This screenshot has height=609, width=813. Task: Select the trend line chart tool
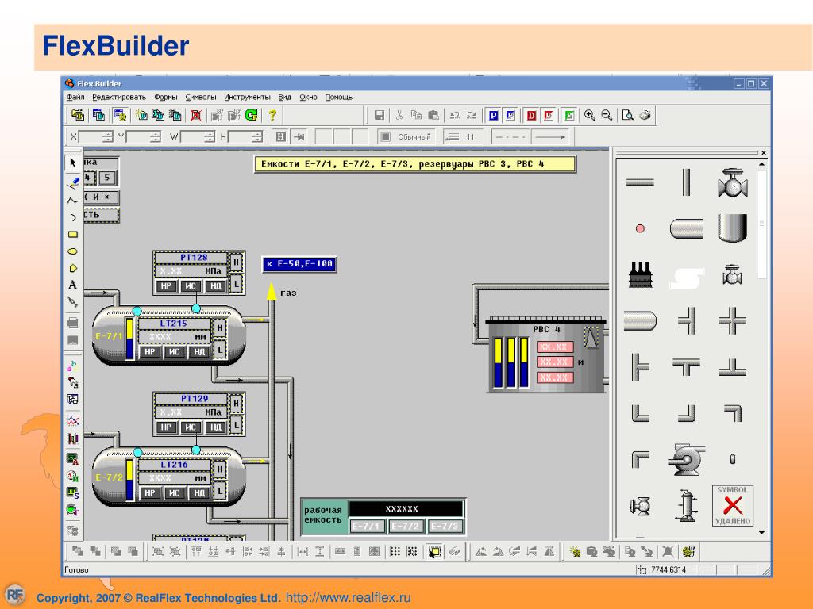click(72, 420)
